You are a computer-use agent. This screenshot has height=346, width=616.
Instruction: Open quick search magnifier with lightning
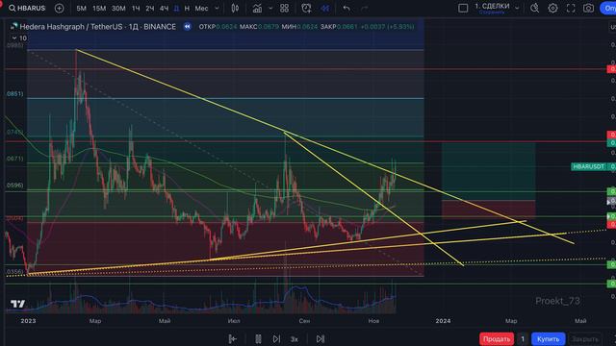coord(534,8)
